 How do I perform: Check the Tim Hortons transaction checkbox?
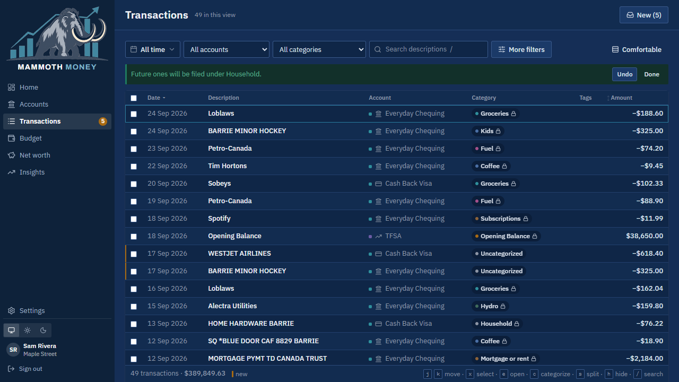[134, 167]
